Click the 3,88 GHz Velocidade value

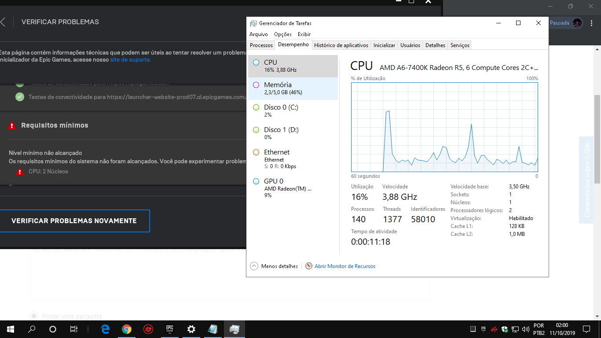(399, 197)
